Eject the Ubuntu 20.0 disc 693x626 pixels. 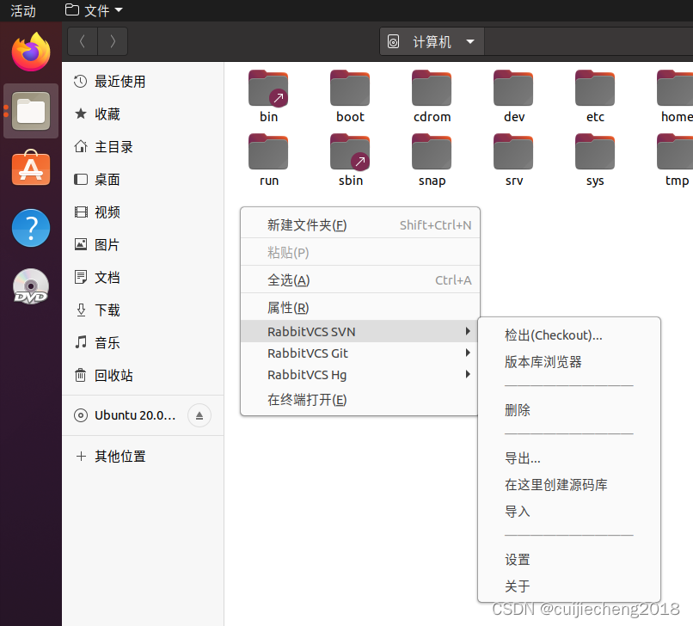[x=199, y=415]
